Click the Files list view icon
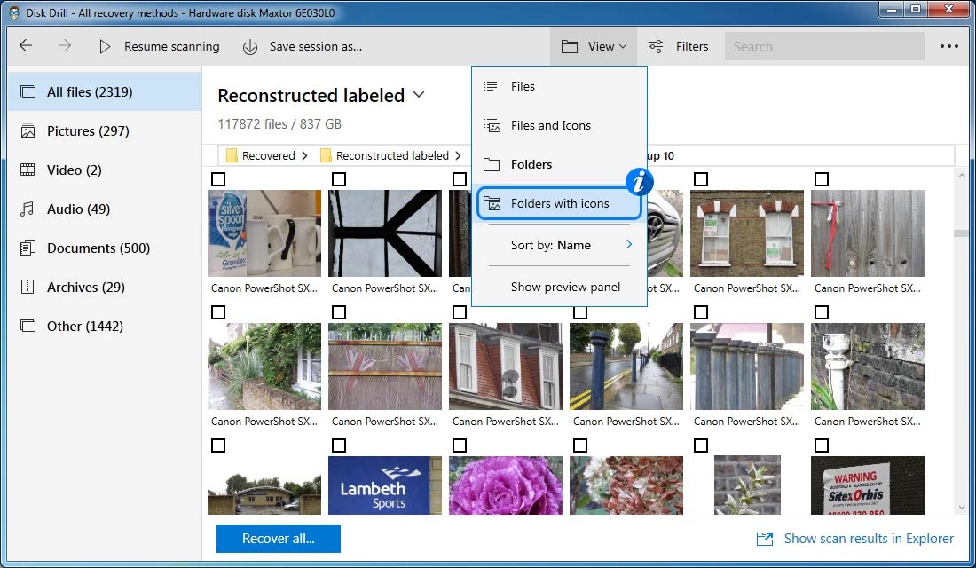The width and height of the screenshot is (976, 568). tap(491, 86)
